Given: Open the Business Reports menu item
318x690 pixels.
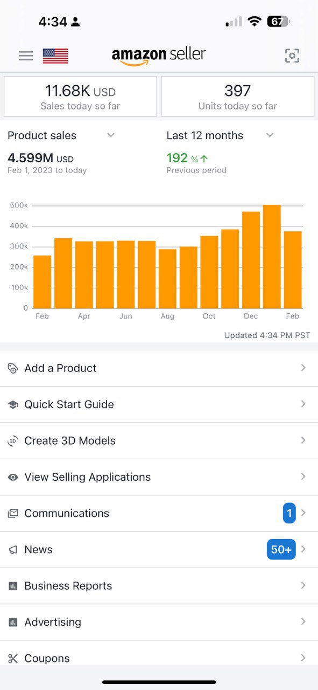Looking at the screenshot, I should pyautogui.click(x=159, y=586).
